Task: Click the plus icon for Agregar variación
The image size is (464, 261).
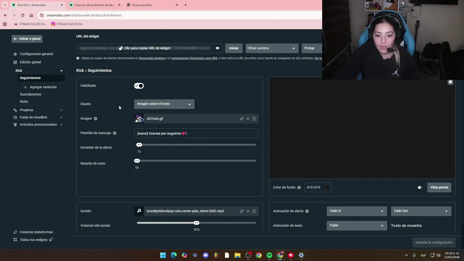Action: pyautogui.click(x=25, y=87)
